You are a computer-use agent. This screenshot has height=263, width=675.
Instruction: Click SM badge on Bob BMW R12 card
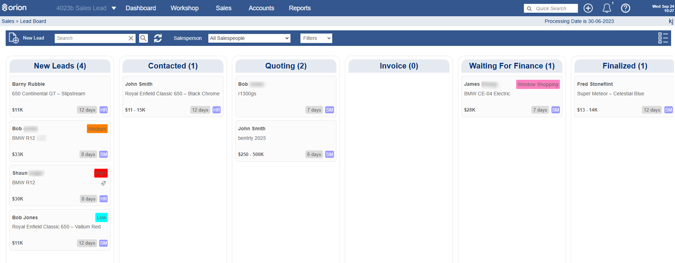(103, 154)
